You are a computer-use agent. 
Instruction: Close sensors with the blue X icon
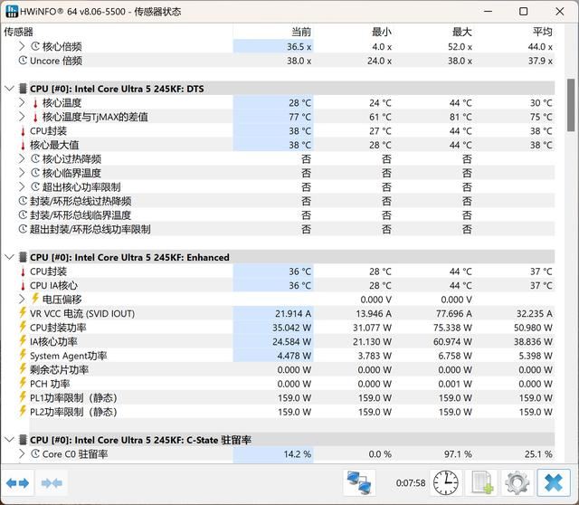(x=553, y=482)
